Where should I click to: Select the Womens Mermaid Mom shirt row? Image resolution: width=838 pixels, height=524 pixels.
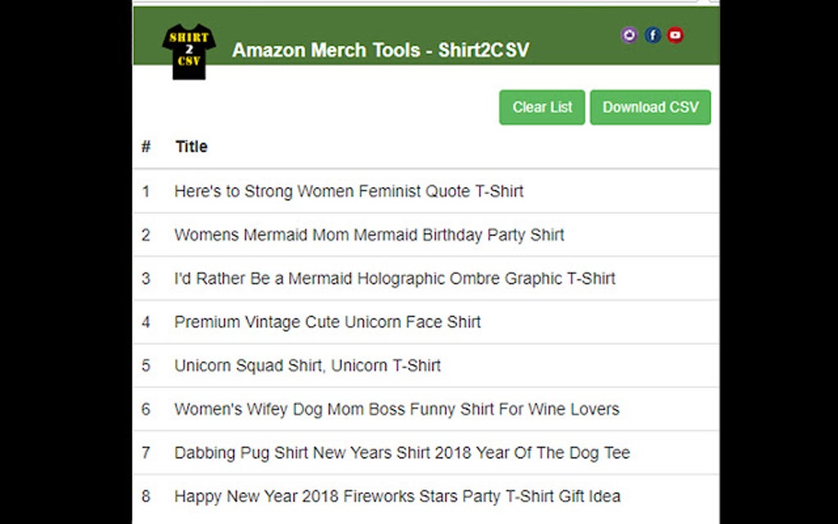coord(369,235)
